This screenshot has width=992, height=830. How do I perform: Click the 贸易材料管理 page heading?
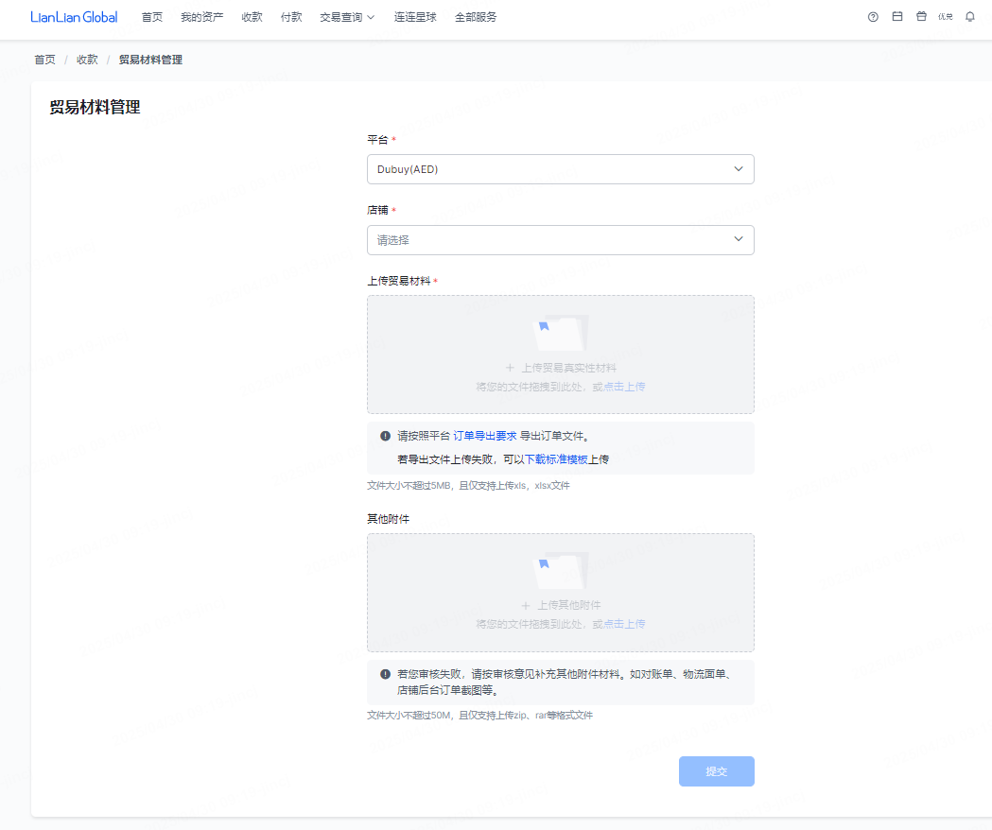(x=95, y=107)
